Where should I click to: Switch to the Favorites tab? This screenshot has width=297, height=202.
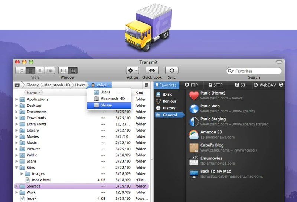pos(166,85)
